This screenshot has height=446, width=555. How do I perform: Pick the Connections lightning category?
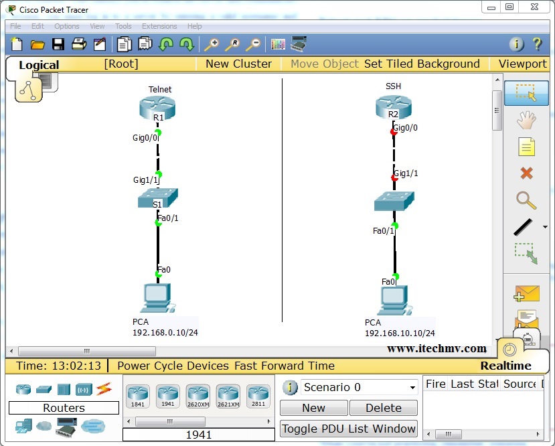tap(104, 389)
